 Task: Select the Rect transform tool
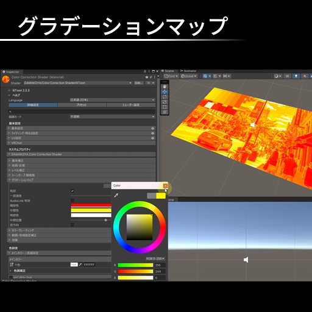coord(165,107)
